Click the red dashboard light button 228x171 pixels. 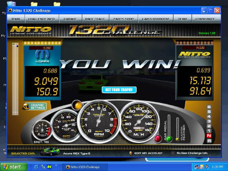coord(158,138)
